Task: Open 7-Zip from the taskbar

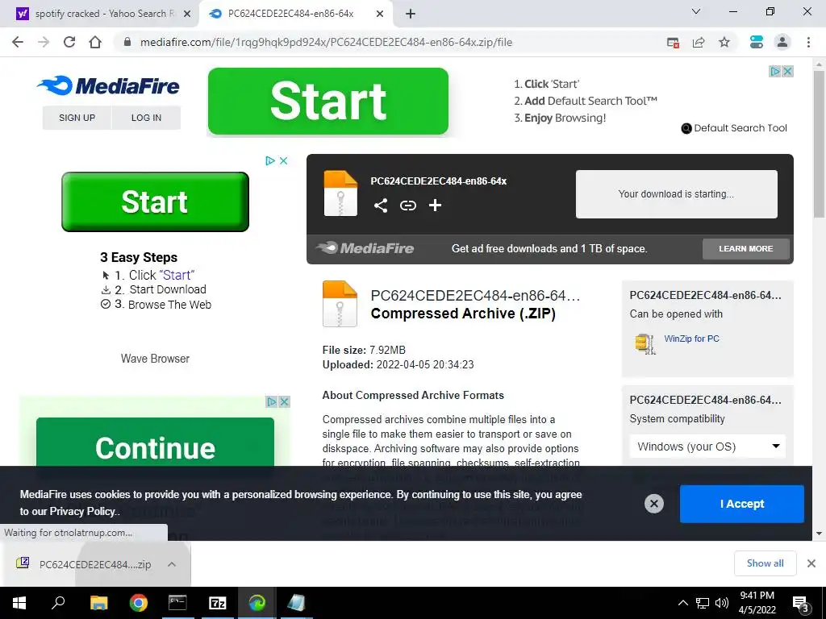Action: tap(218, 603)
